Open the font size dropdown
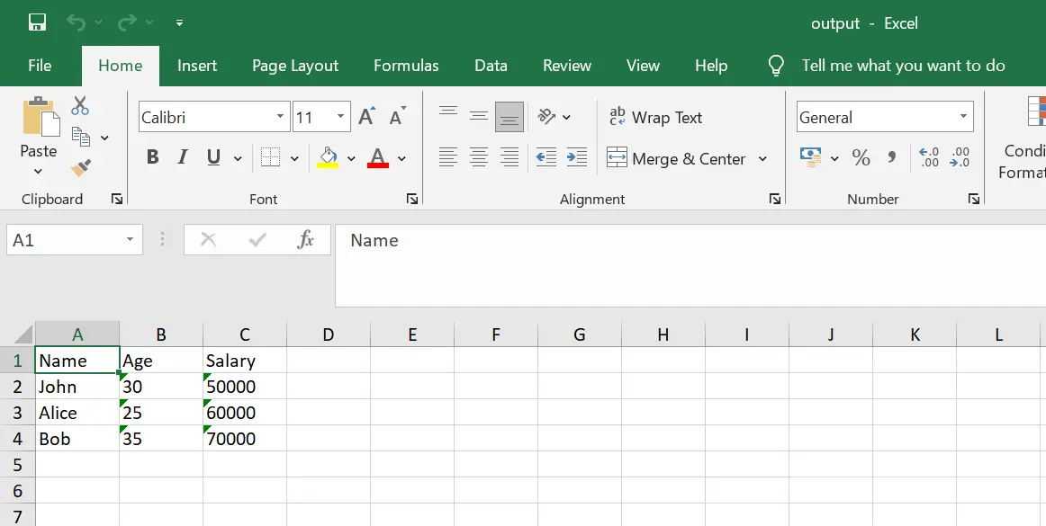The image size is (1046, 526). click(x=341, y=117)
